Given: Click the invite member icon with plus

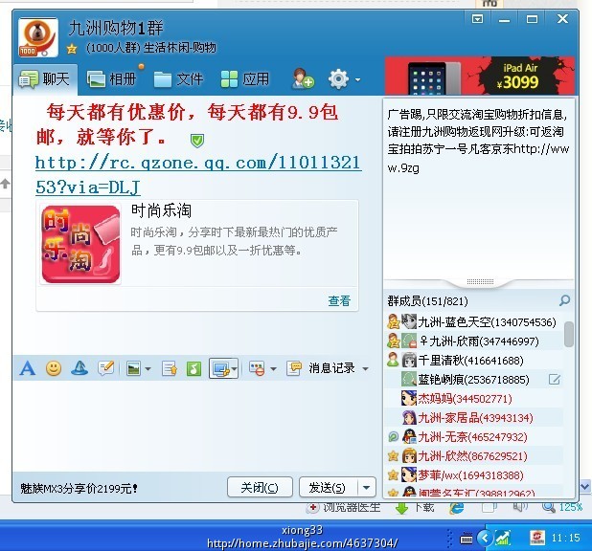Looking at the screenshot, I should pyautogui.click(x=303, y=78).
